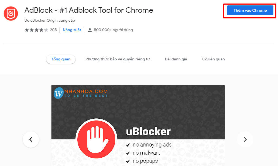278x166 pixels.
Task: Click the star rating slider area
Action: [36, 30]
